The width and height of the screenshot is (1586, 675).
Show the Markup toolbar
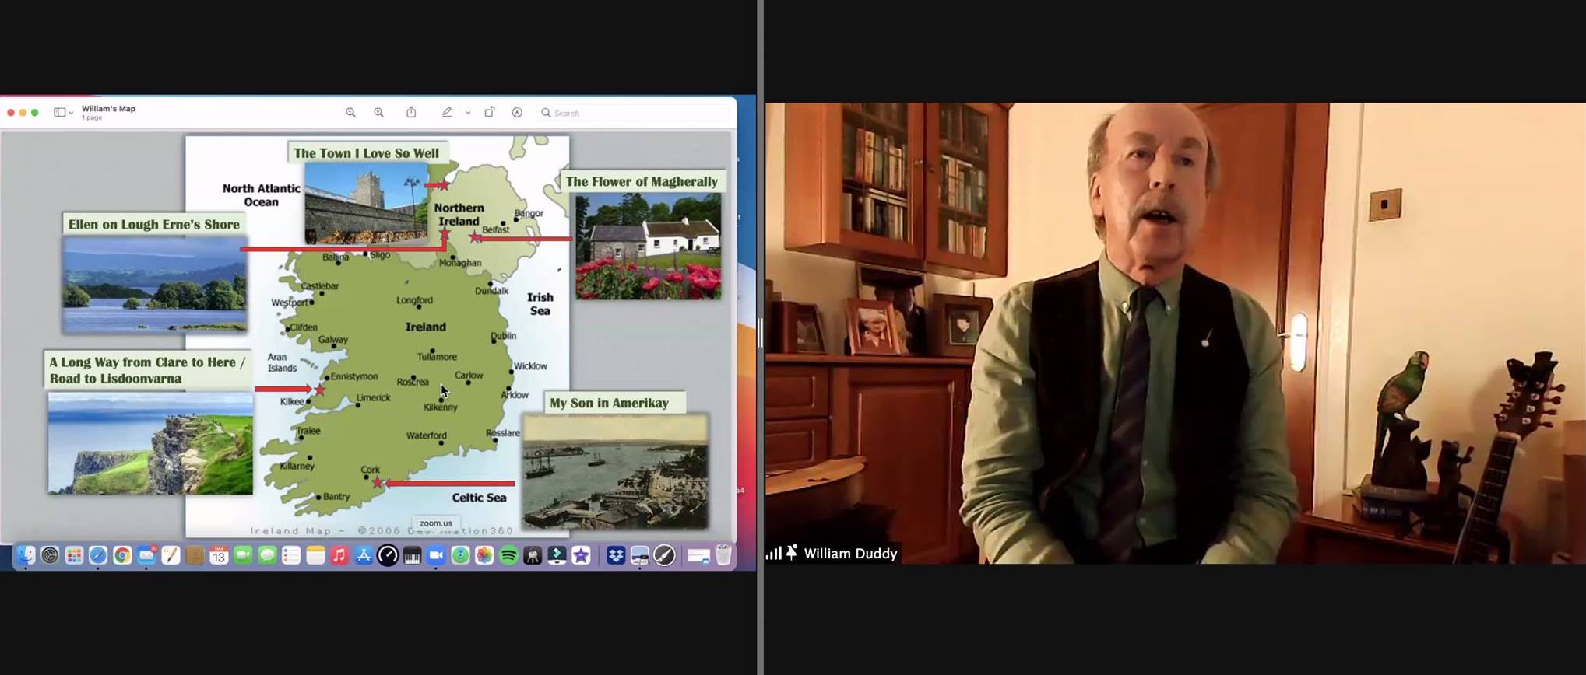coord(517,113)
